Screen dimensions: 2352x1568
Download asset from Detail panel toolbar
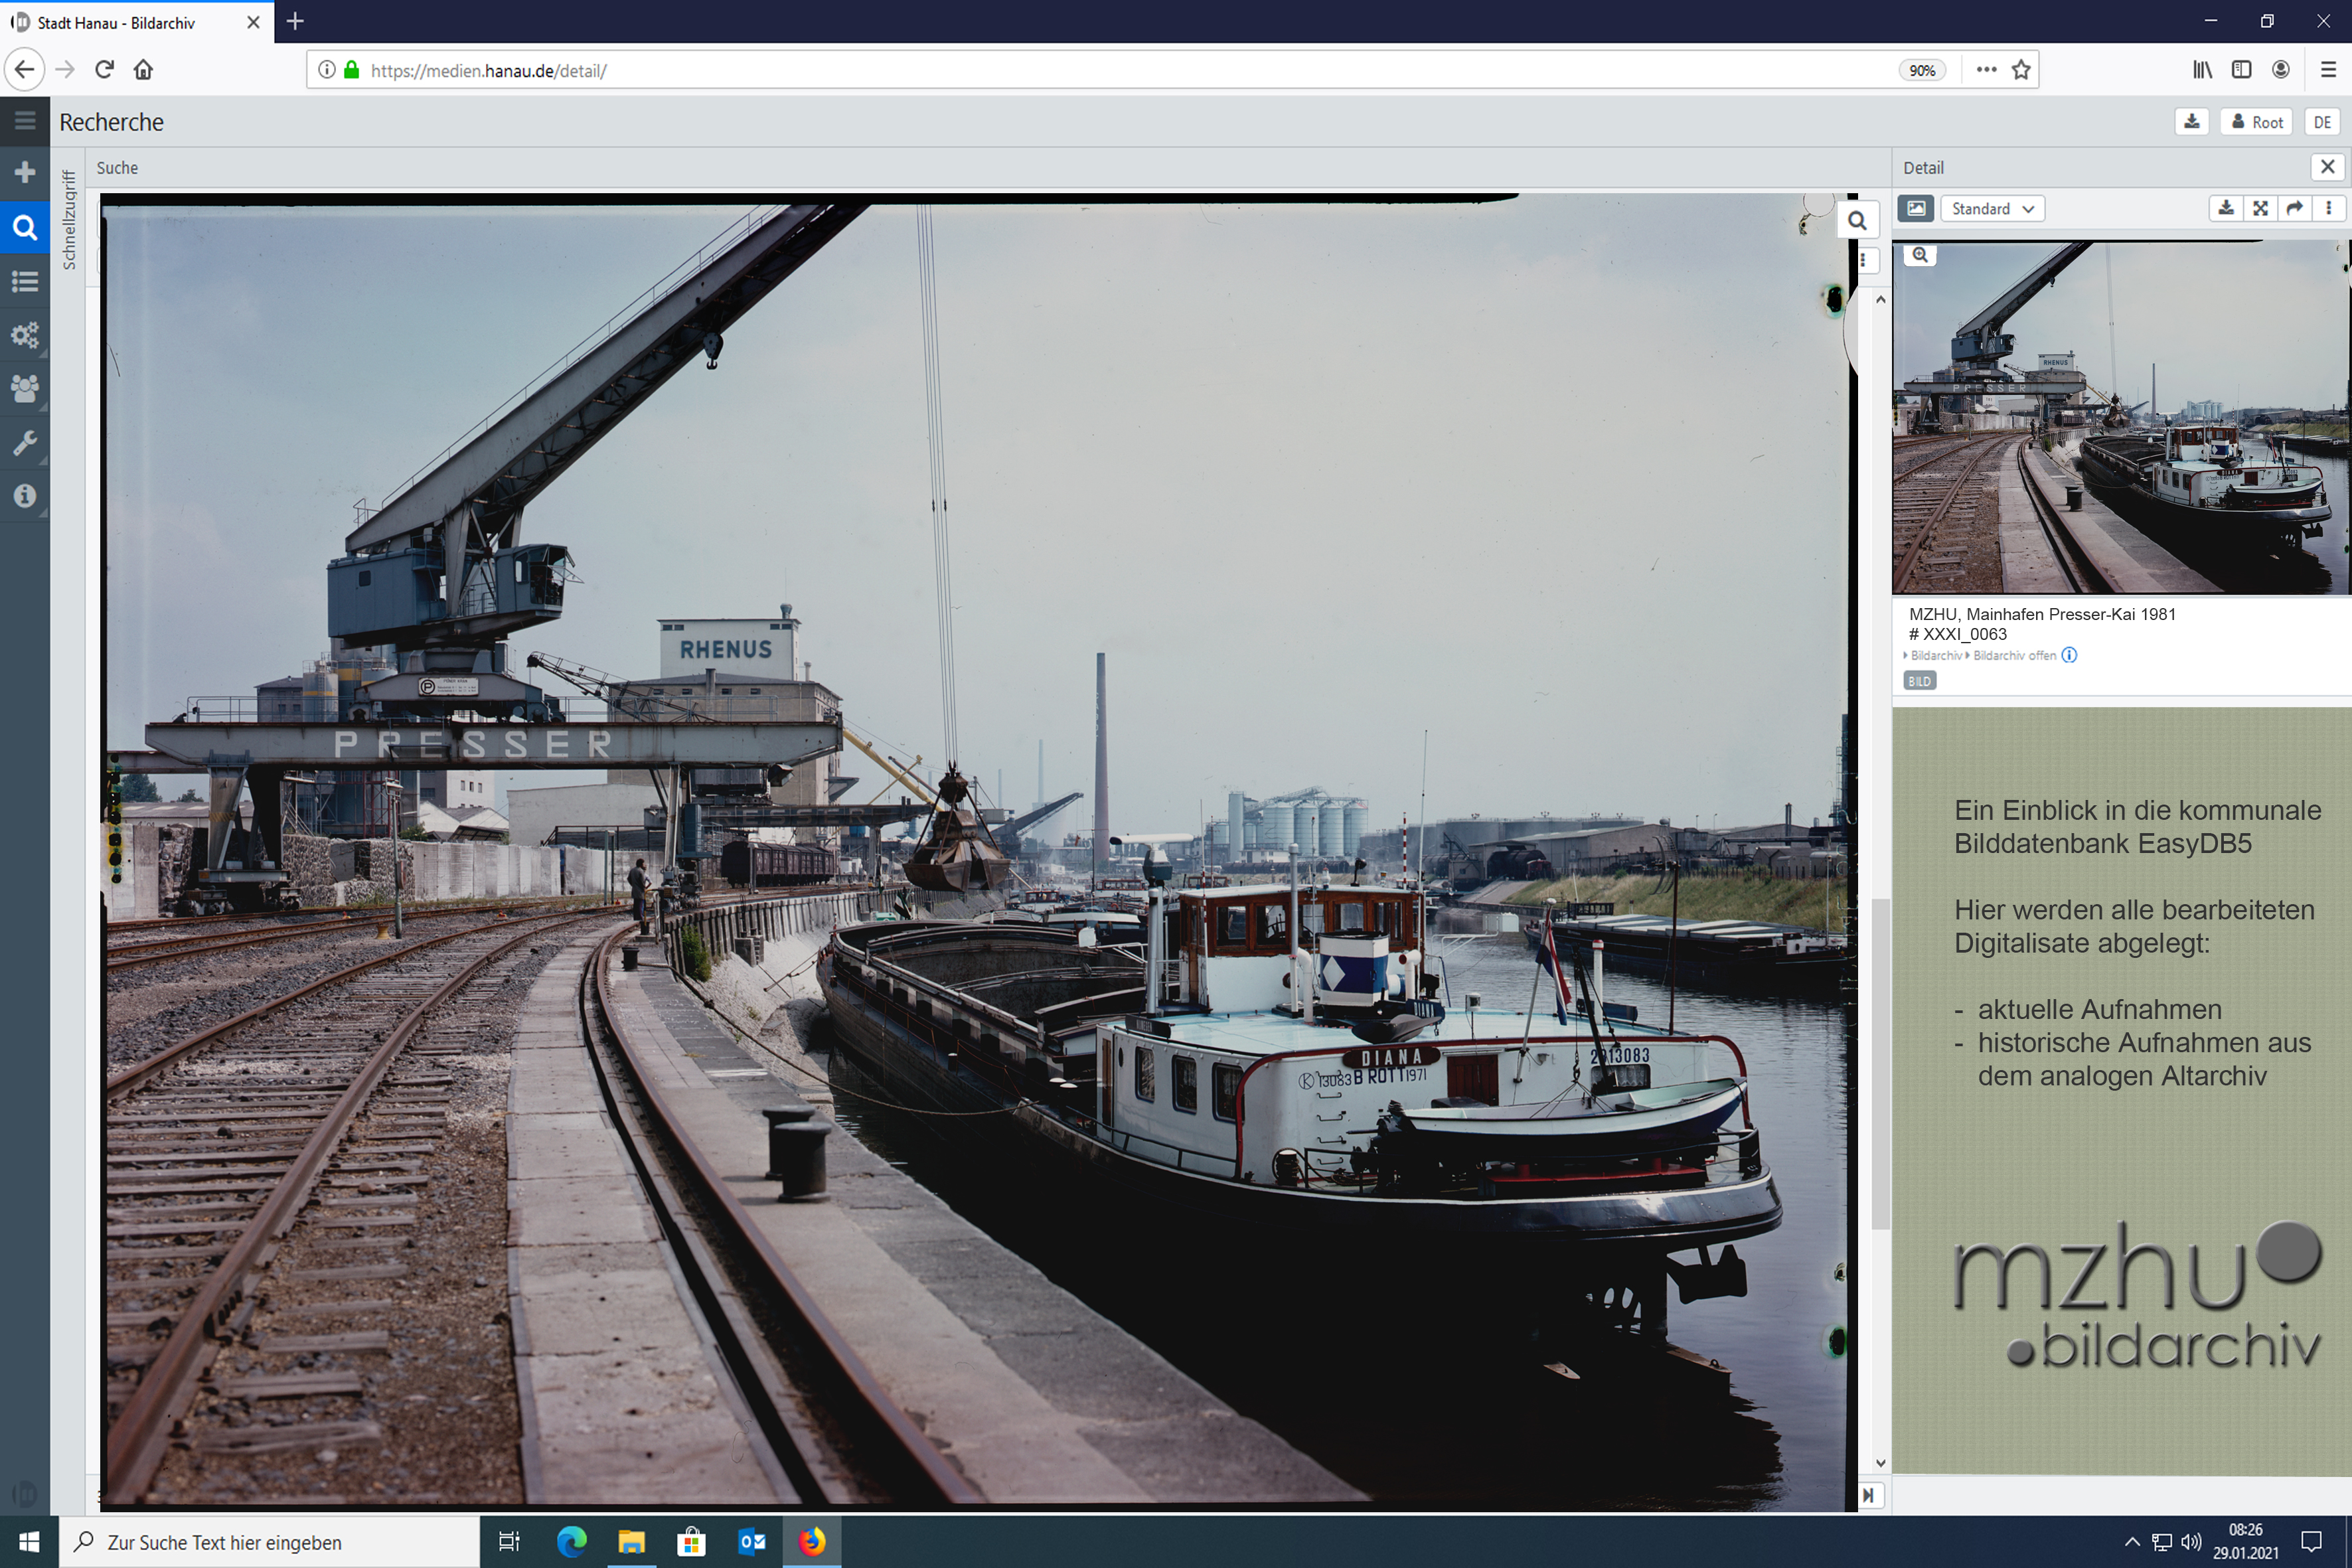click(x=2226, y=208)
